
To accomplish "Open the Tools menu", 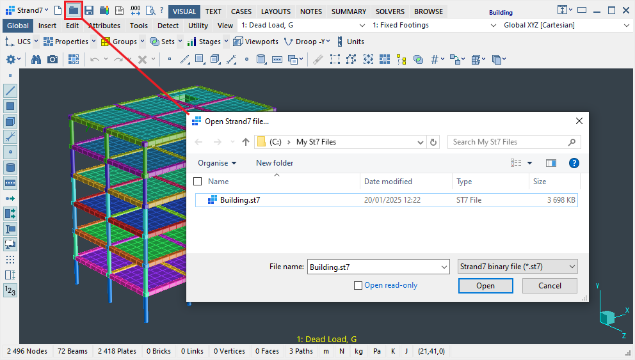I will point(138,26).
